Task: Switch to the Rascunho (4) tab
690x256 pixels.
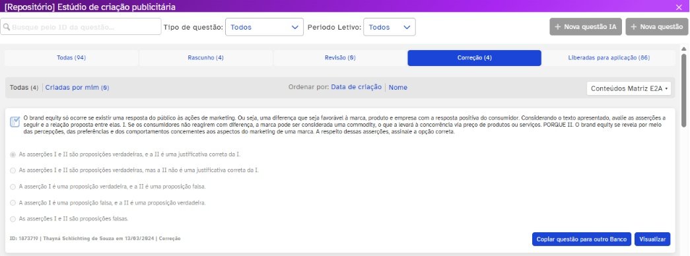Action: coord(205,58)
